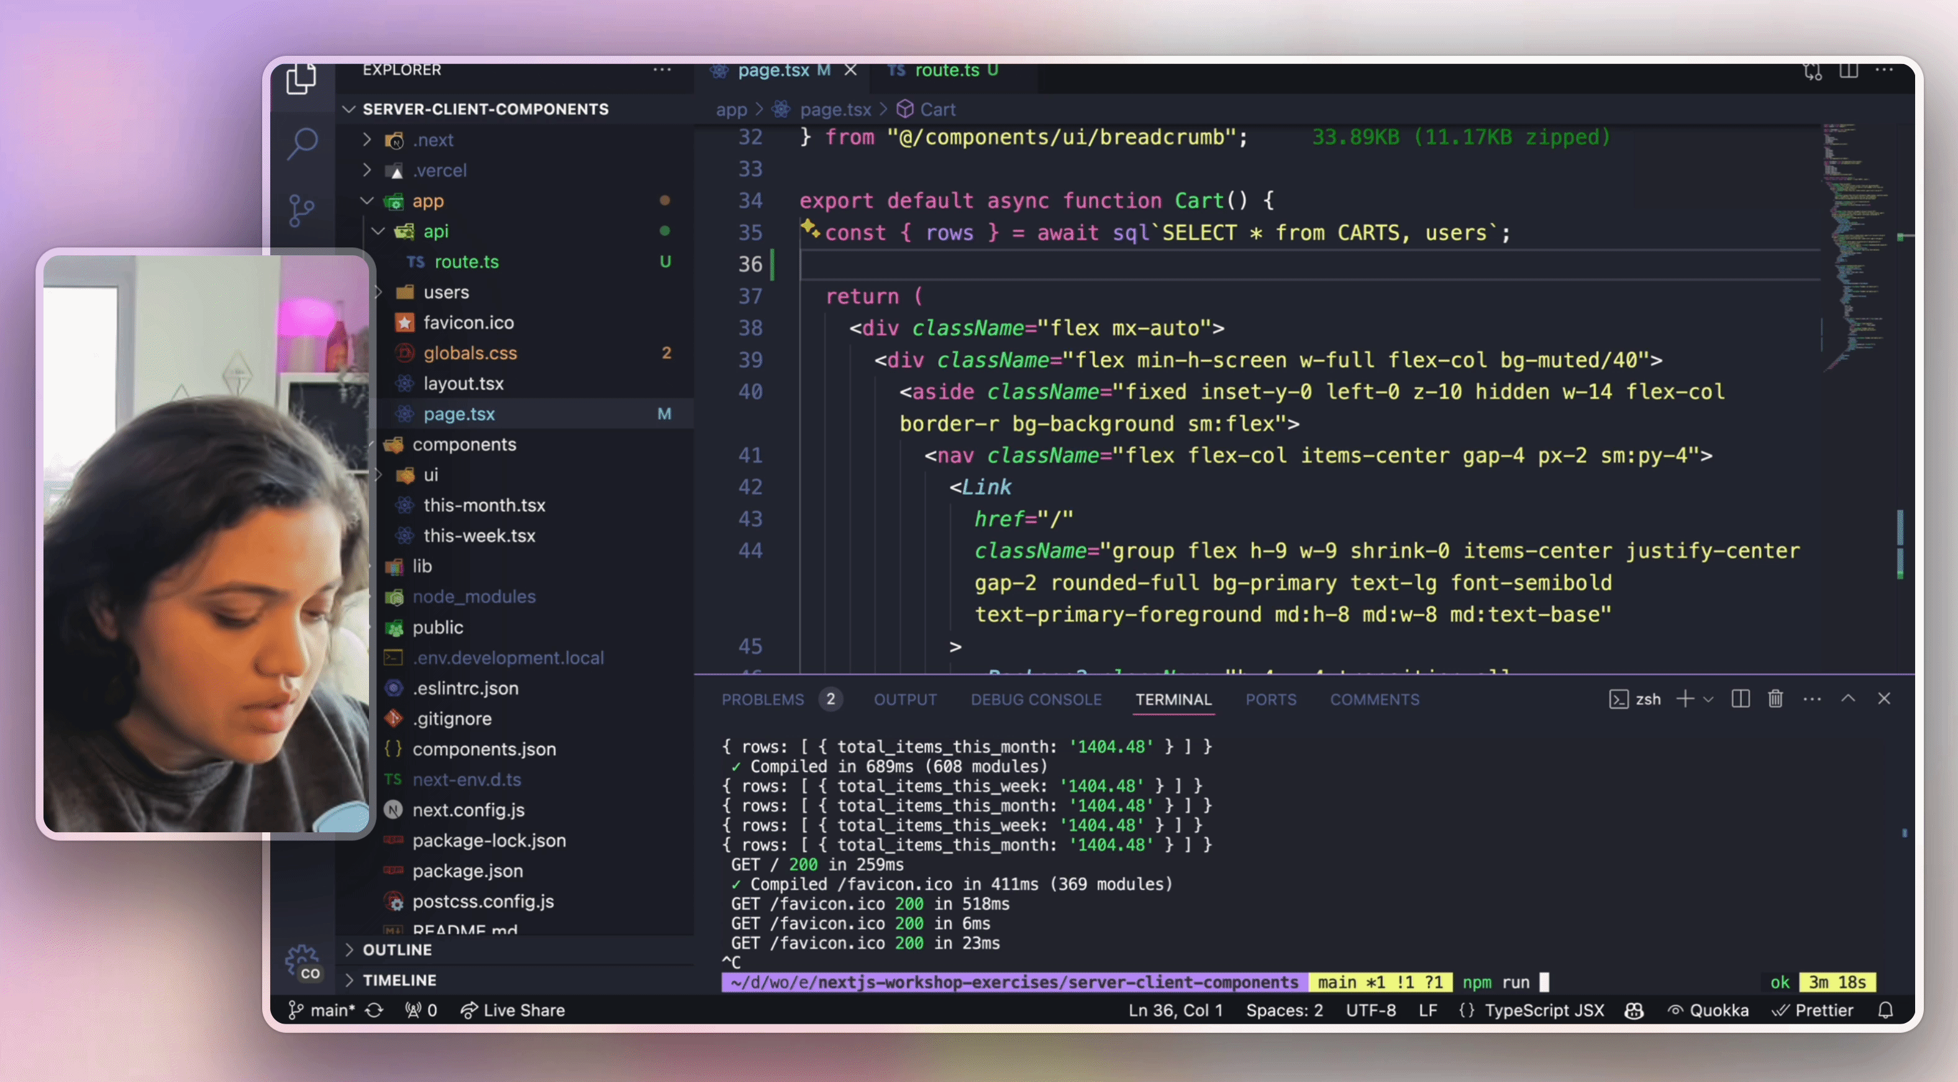The width and height of the screenshot is (1958, 1082).
Task: Toggle the Quokka status bar item
Action: 1709,1010
